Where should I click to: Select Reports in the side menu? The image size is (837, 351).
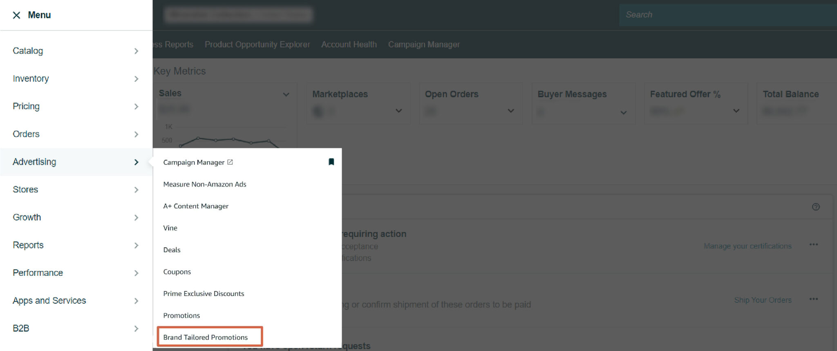[28, 245]
